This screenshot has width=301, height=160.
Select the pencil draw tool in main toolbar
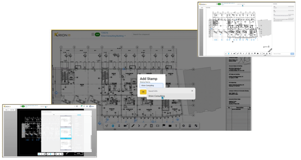[133, 126]
